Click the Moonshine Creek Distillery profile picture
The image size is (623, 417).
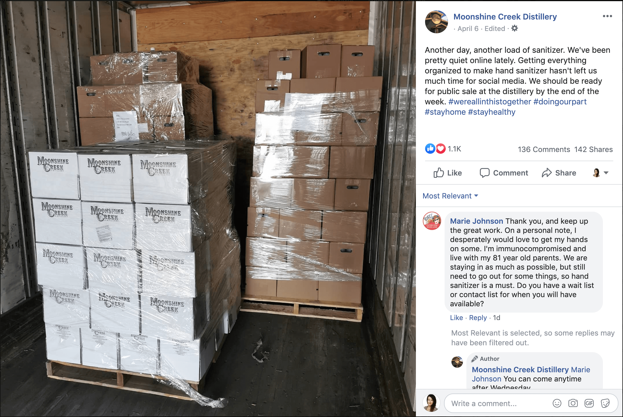tap(436, 22)
